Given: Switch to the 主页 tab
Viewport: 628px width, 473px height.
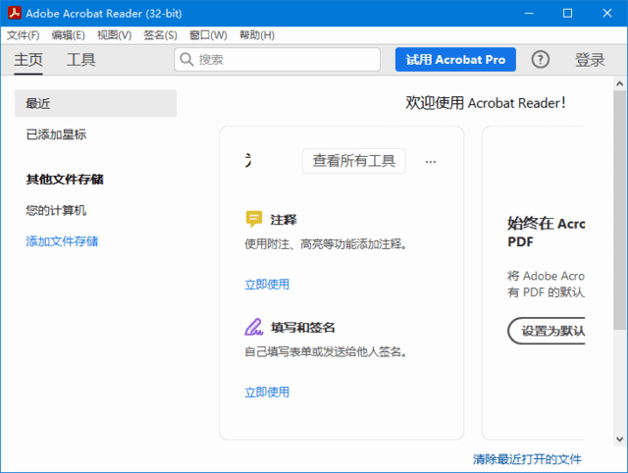Looking at the screenshot, I should point(28,60).
